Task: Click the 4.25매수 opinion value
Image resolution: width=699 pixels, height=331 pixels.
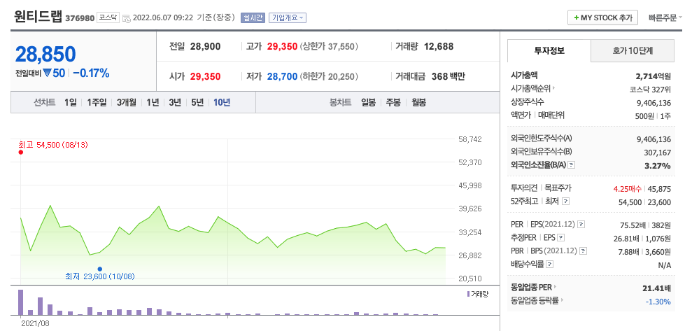Action: point(628,189)
